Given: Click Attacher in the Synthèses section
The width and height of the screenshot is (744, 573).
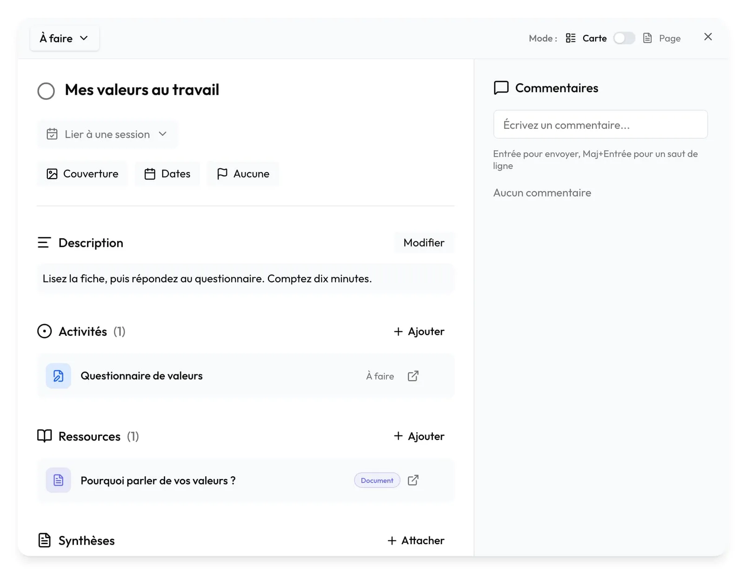Looking at the screenshot, I should click(x=416, y=540).
